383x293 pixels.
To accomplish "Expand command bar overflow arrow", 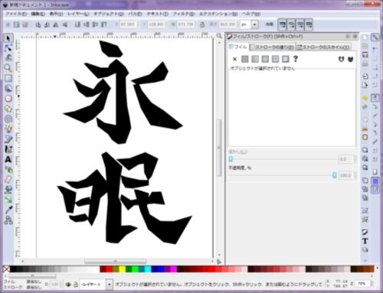I will (365, 261).
